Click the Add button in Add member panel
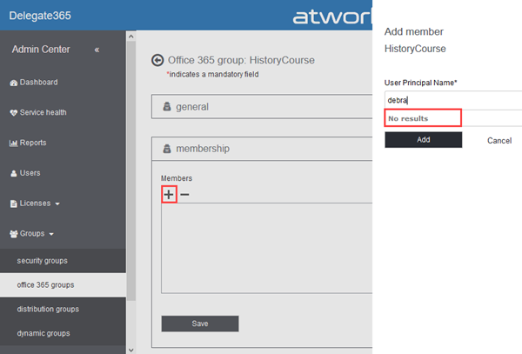This screenshot has width=522, height=354. coord(424,140)
